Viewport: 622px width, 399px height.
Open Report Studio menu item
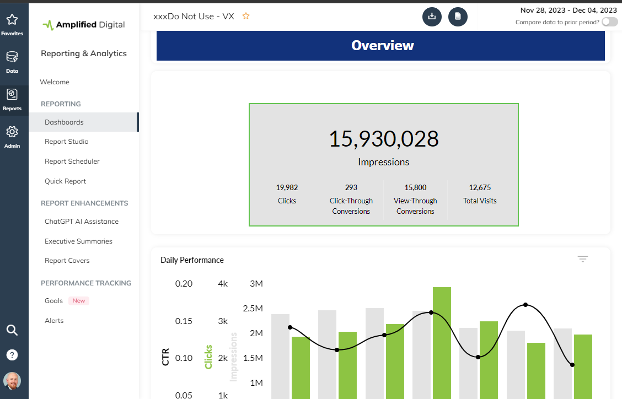pyautogui.click(x=66, y=142)
